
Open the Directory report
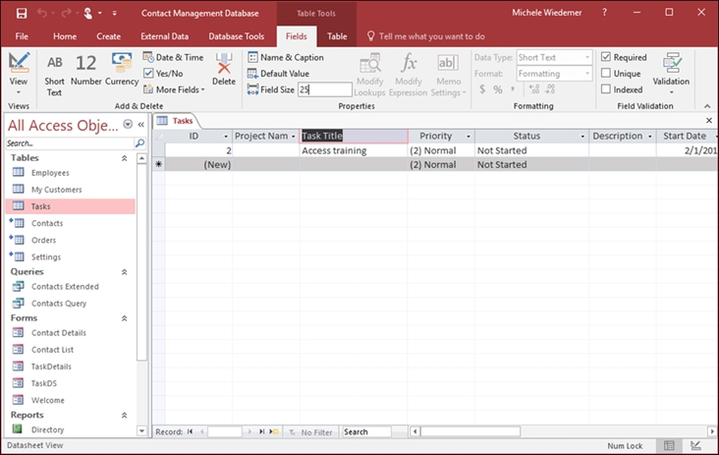click(47, 429)
